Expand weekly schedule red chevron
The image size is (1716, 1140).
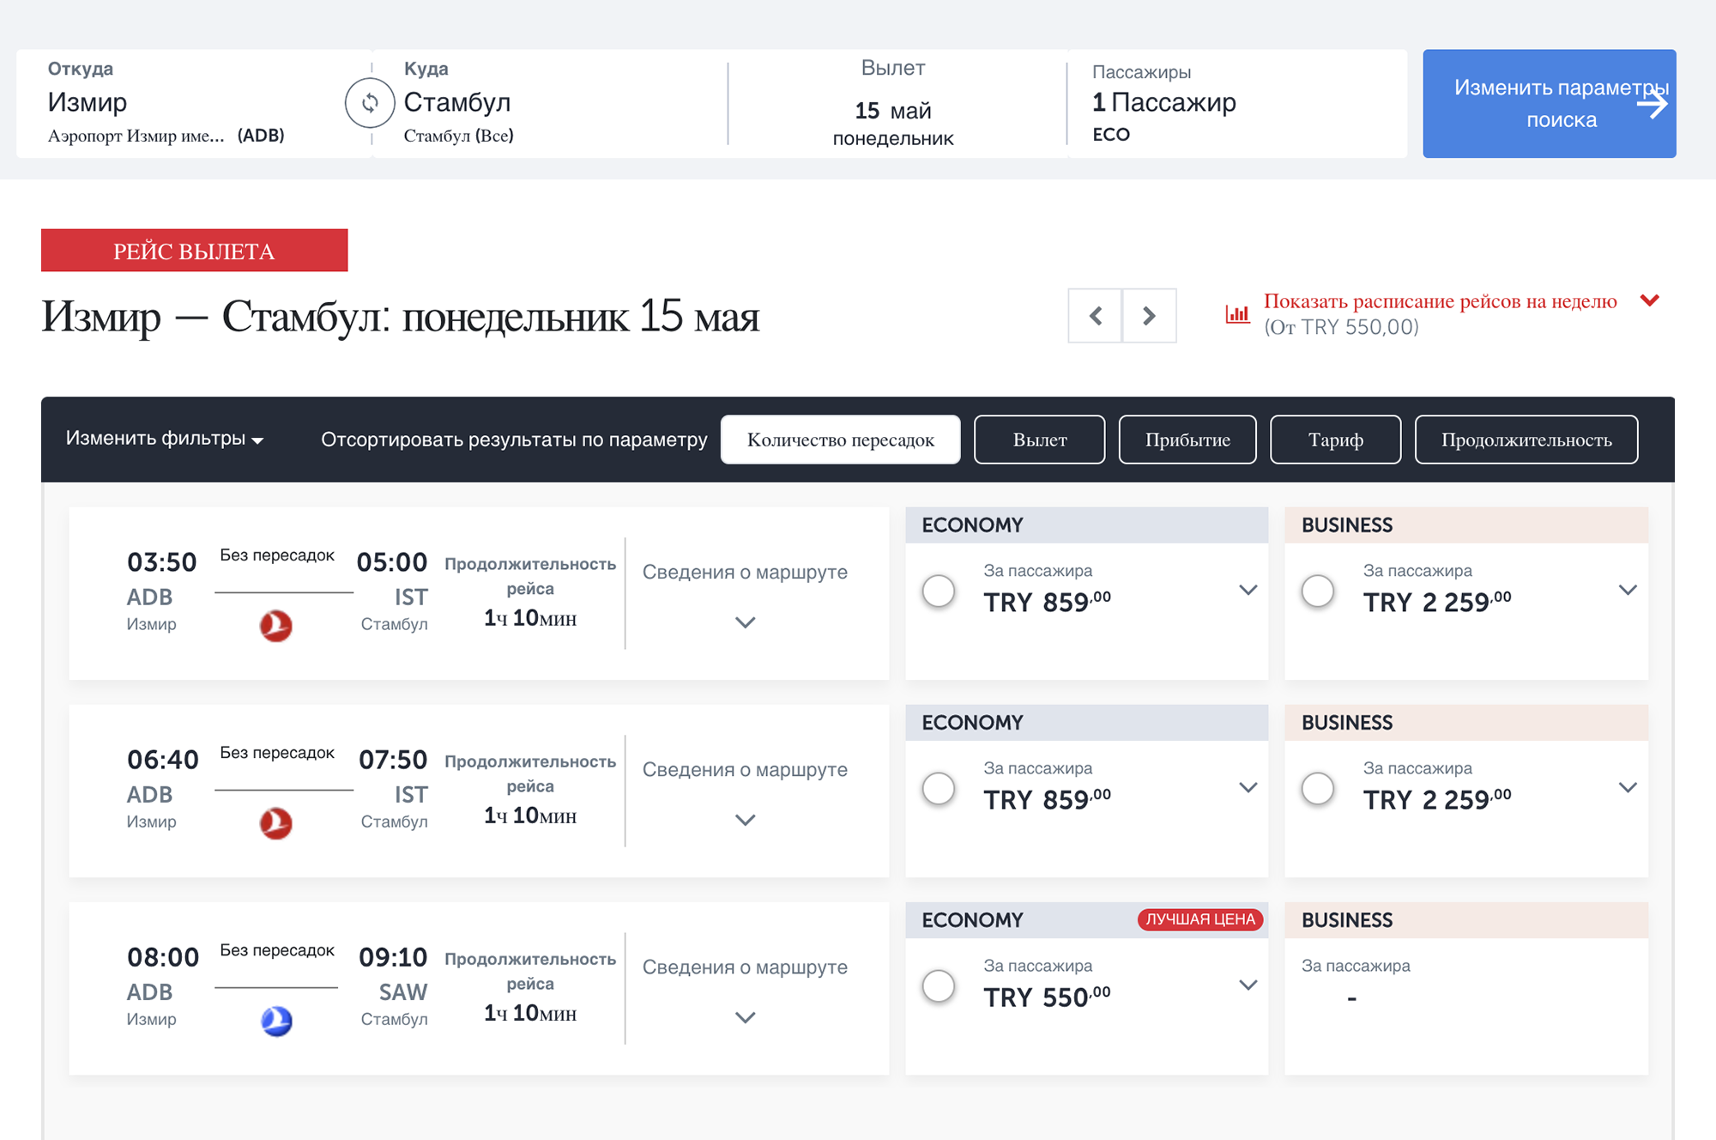point(1649,300)
